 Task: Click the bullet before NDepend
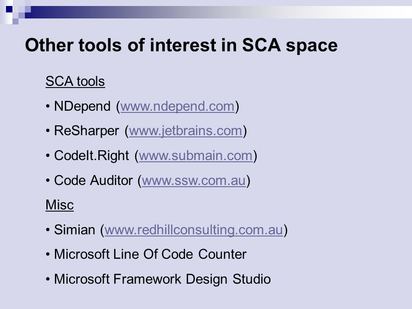[48, 107]
